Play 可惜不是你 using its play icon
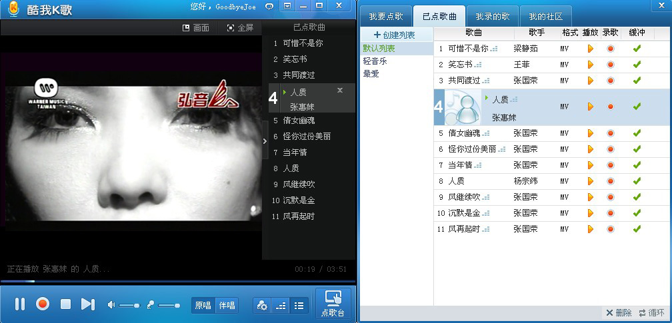The height and width of the screenshot is (323, 672). click(591, 49)
